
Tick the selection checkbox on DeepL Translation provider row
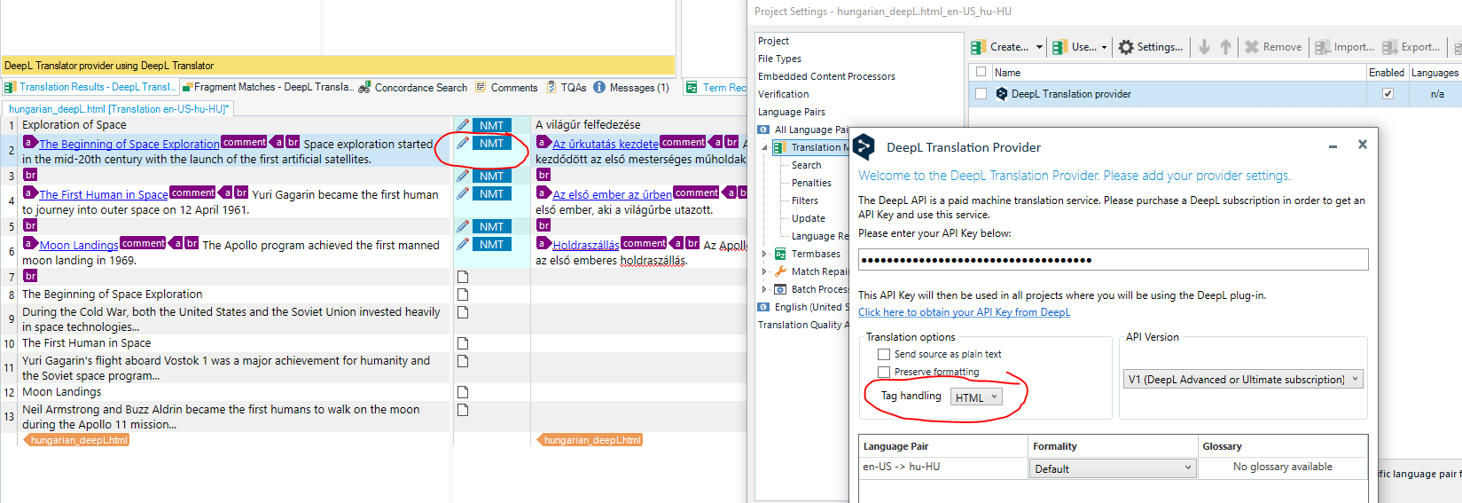pos(981,94)
